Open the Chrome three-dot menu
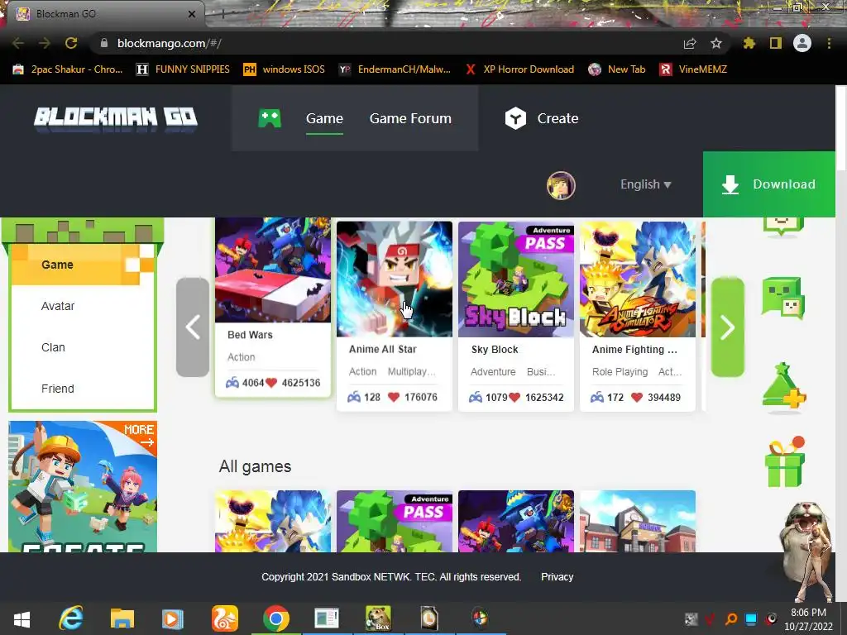Screen dimensions: 847x635 tap(829, 43)
